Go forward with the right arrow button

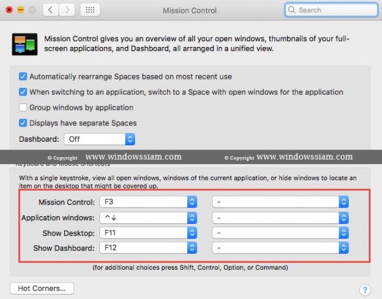[x=67, y=10]
